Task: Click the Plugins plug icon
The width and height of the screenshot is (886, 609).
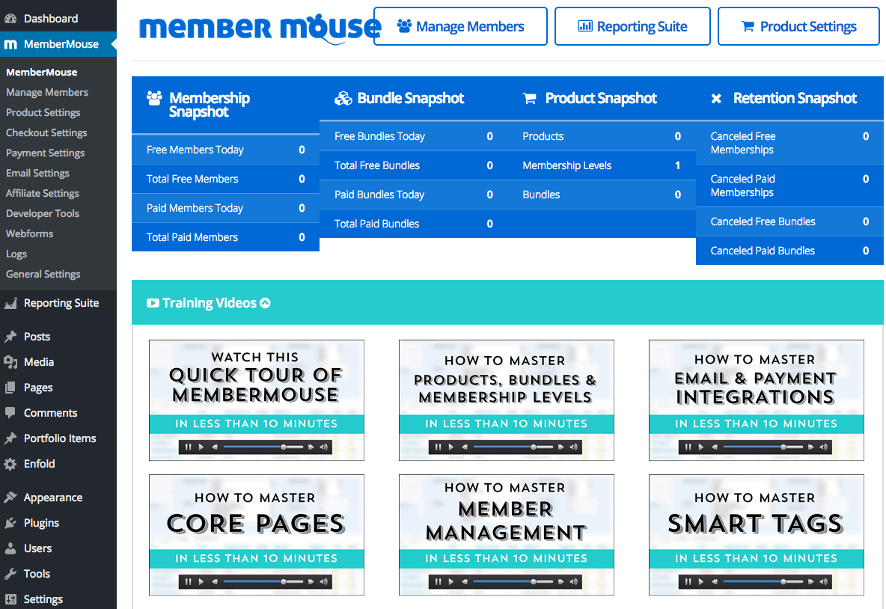Action: point(10,523)
